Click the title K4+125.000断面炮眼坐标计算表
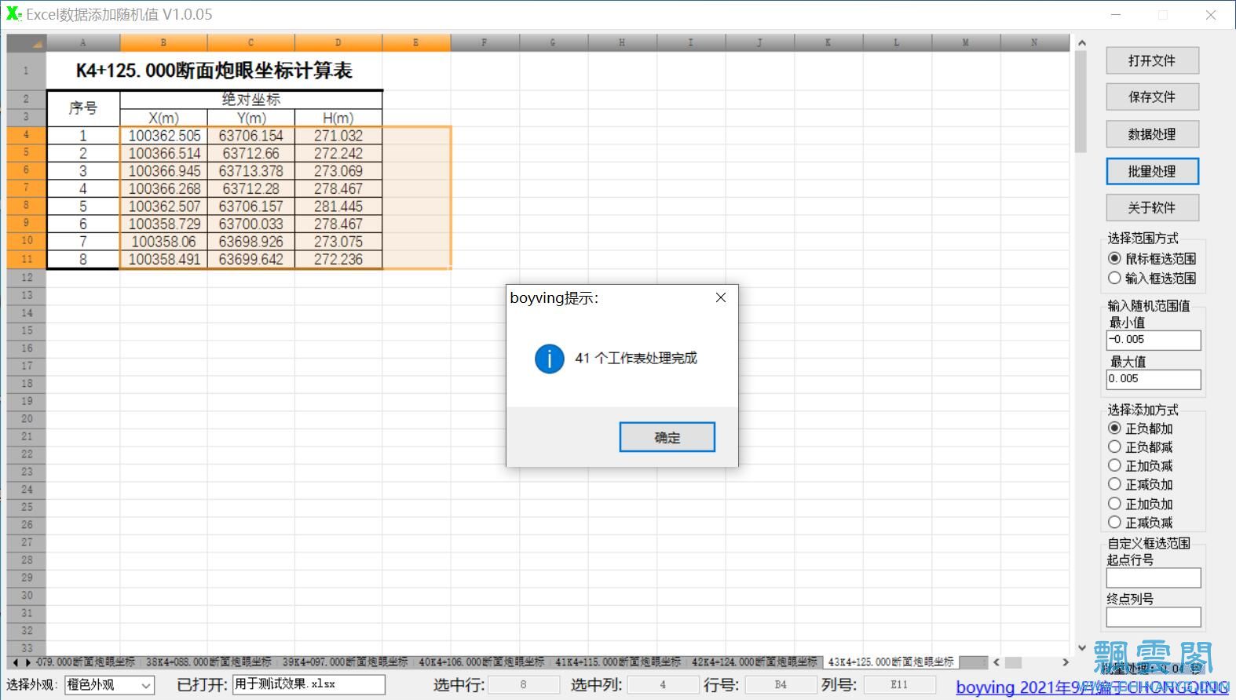The height and width of the screenshot is (700, 1236). 214,71
